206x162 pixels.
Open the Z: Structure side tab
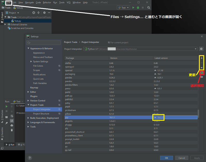click(x=2, y=116)
